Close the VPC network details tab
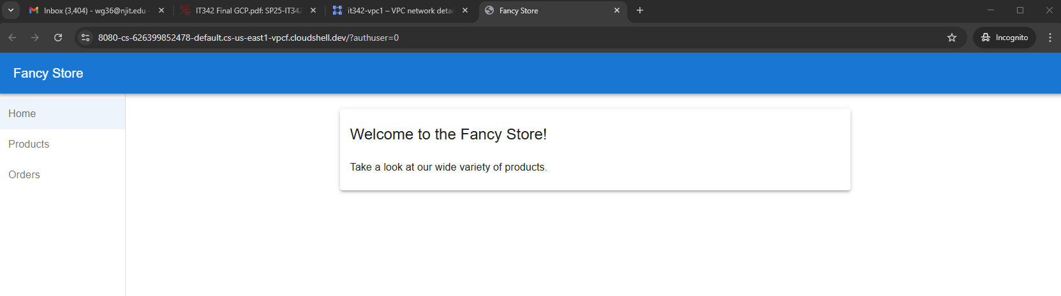The height and width of the screenshot is (296, 1061). 465,11
